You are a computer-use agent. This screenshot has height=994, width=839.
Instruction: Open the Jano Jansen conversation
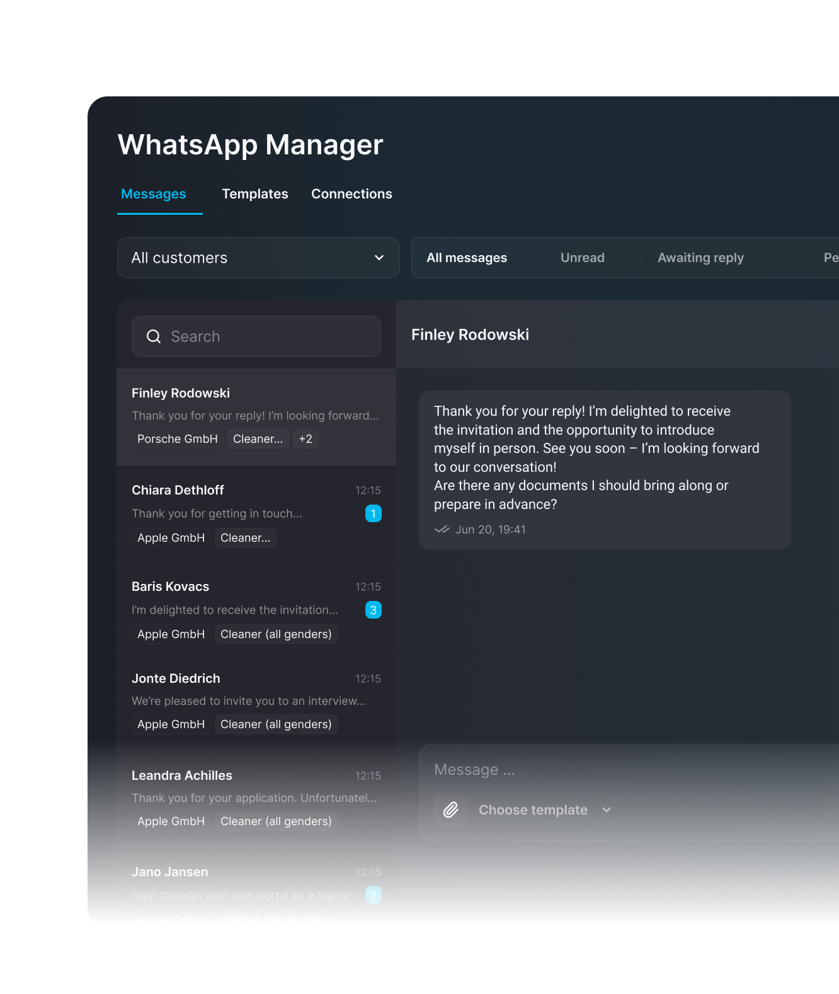[256, 888]
